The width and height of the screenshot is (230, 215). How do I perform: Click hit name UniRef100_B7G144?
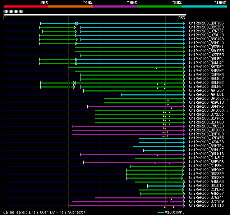(206, 198)
